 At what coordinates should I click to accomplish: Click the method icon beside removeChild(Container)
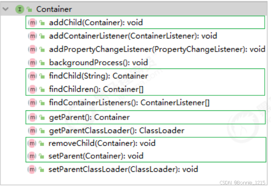[32, 143]
